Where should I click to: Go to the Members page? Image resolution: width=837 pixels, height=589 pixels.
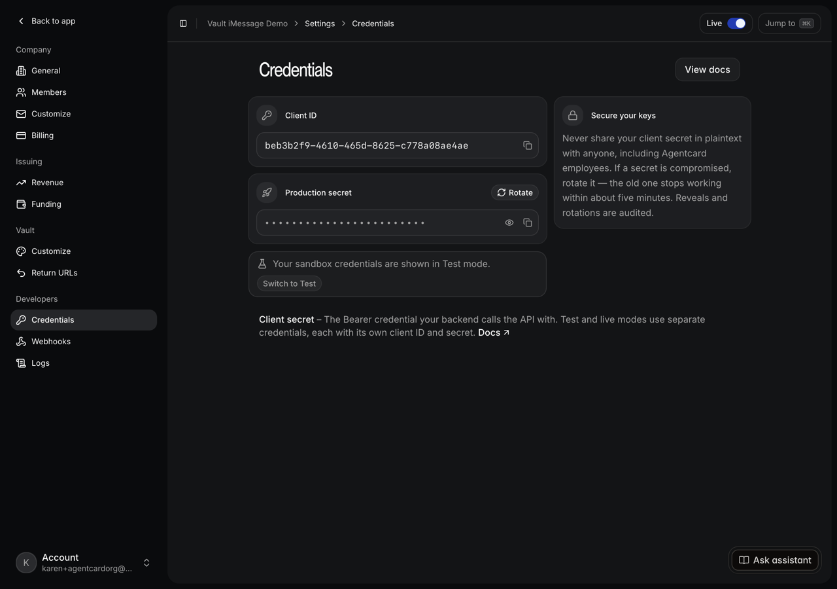click(x=84, y=92)
